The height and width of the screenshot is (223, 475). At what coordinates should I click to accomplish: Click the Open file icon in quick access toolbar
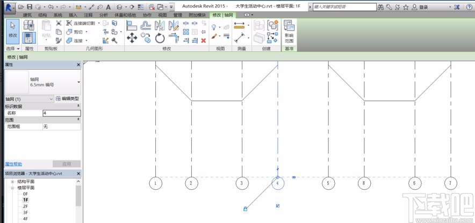[21, 6]
